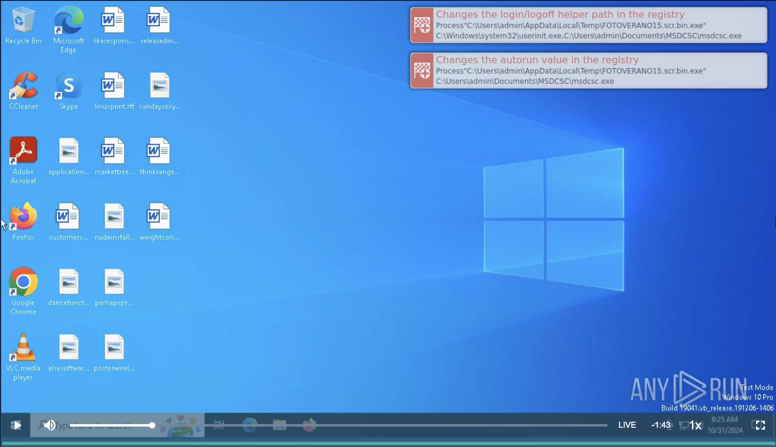The height and width of the screenshot is (447, 776).
Task: Adjust the volume slider knob
Action: click(152, 425)
